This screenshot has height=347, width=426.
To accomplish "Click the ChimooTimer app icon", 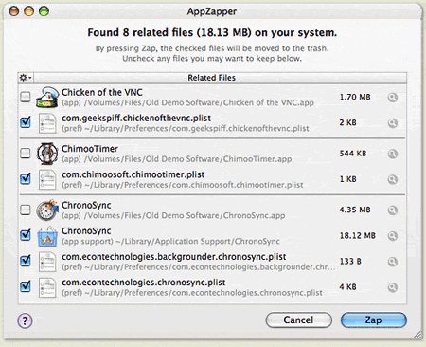I will [x=47, y=154].
